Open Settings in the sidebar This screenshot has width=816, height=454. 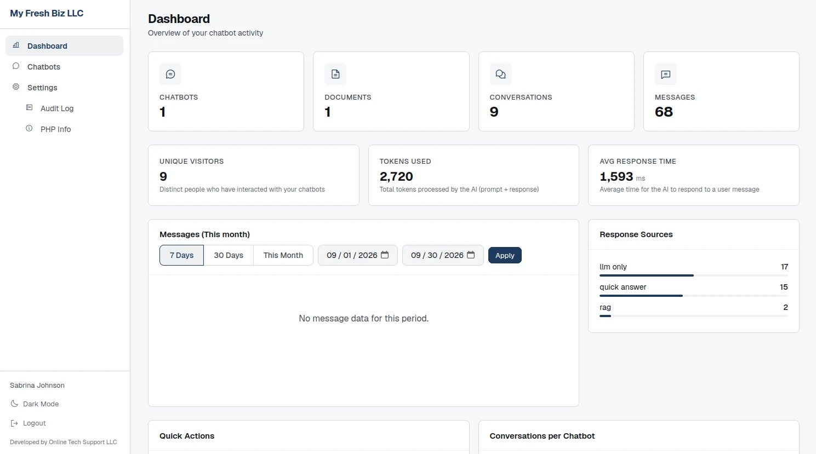tap(64, 88)
